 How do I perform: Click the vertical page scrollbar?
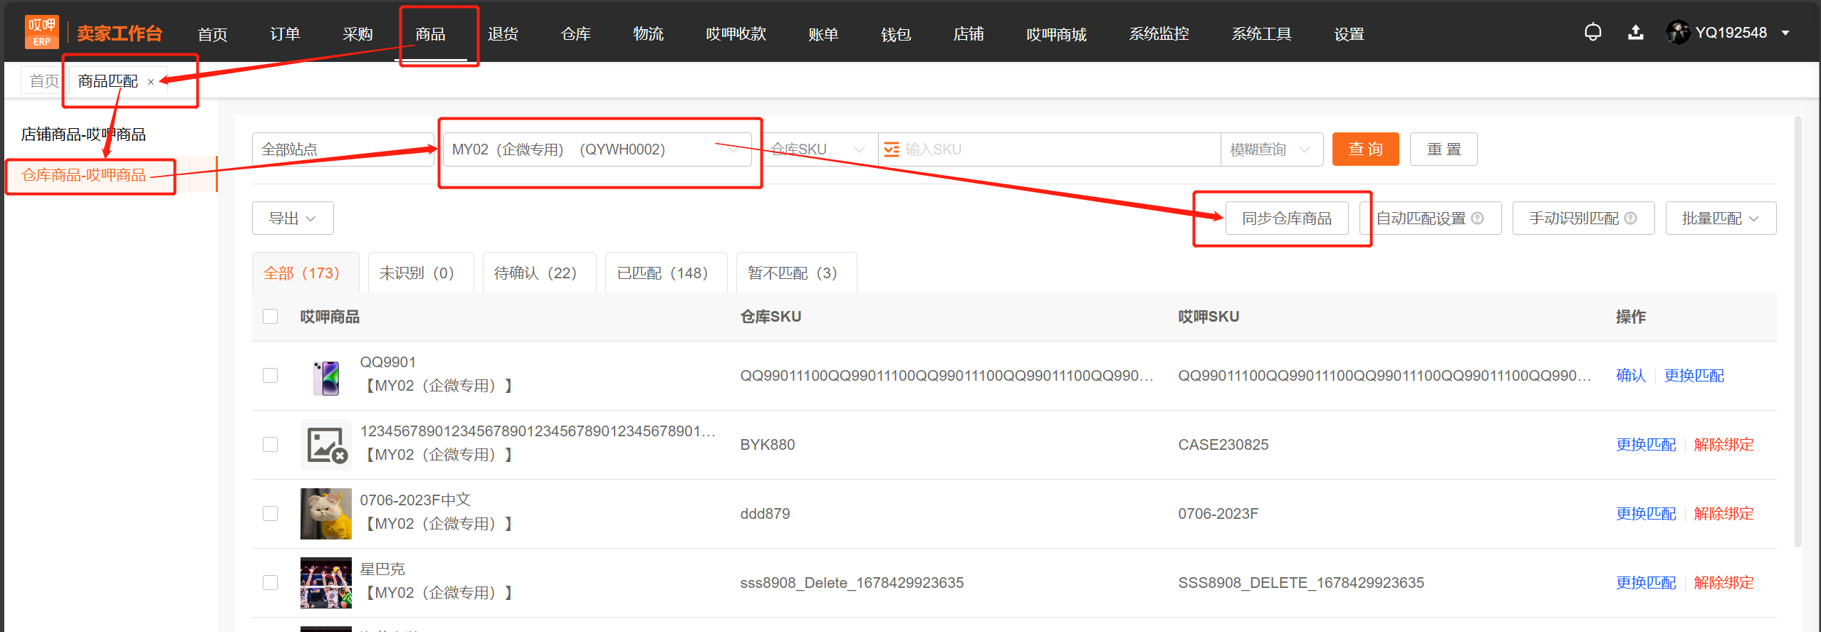[x=1797, y=331]
